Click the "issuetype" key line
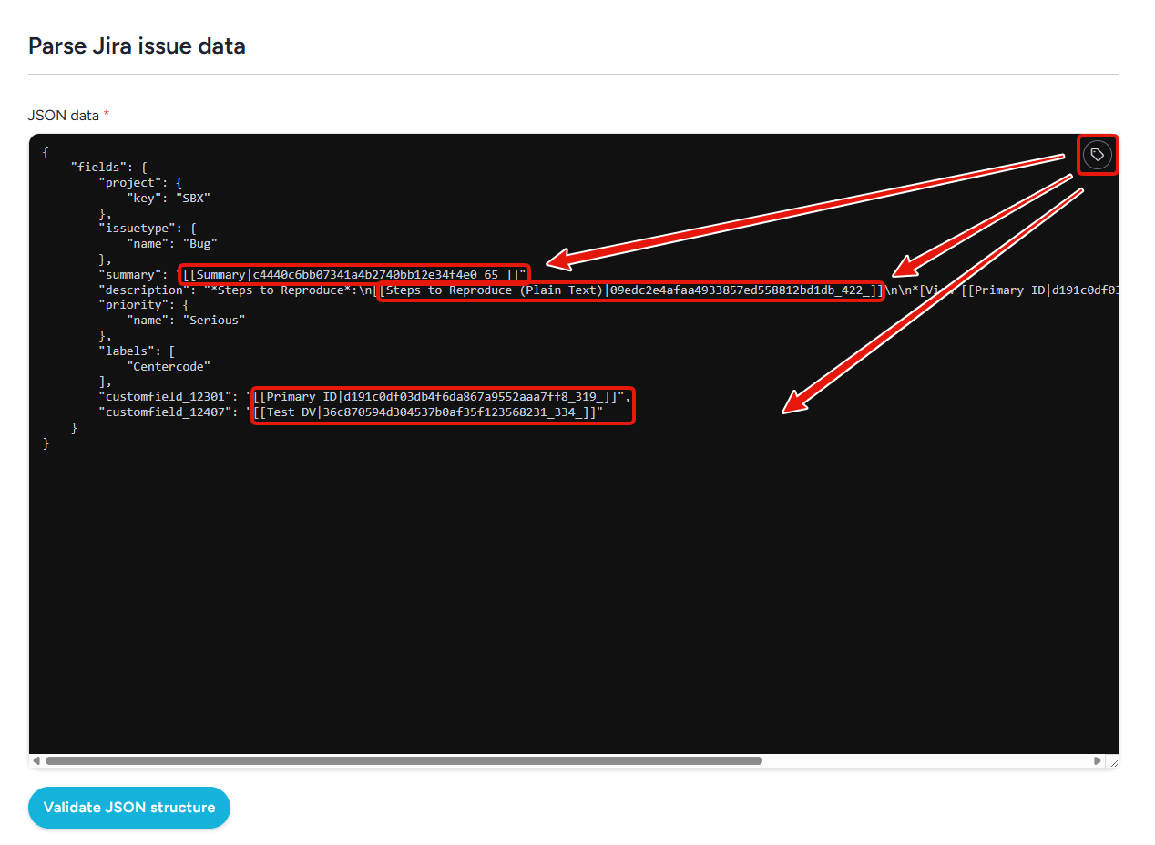The height and width of the screenshot is (845, 1155). pyautogui.click(x=148, y=229)
